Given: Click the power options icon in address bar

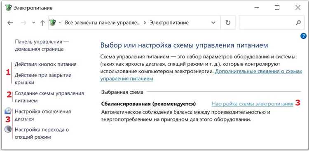Looking at the screenshot, I should [x=53, y=23].
